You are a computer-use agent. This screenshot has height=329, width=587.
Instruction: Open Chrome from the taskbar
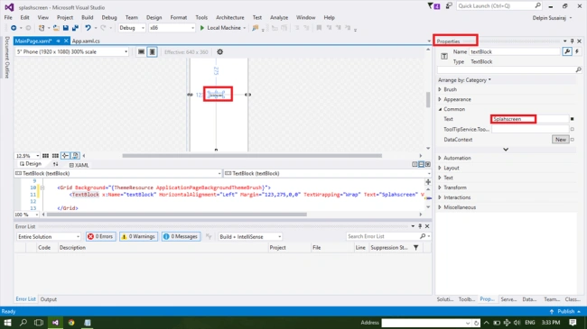71,323
